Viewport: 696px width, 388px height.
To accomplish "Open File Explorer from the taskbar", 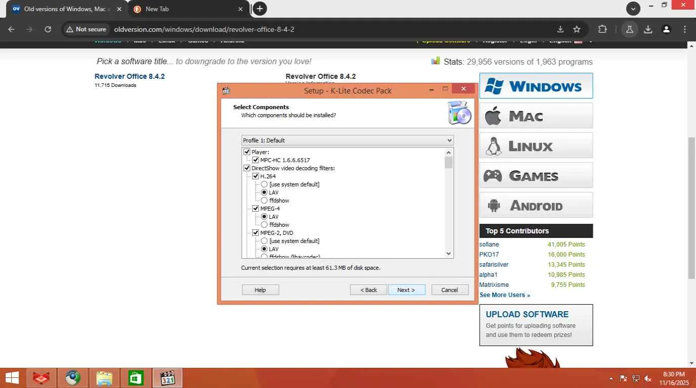I will click(x=104, y=378).
